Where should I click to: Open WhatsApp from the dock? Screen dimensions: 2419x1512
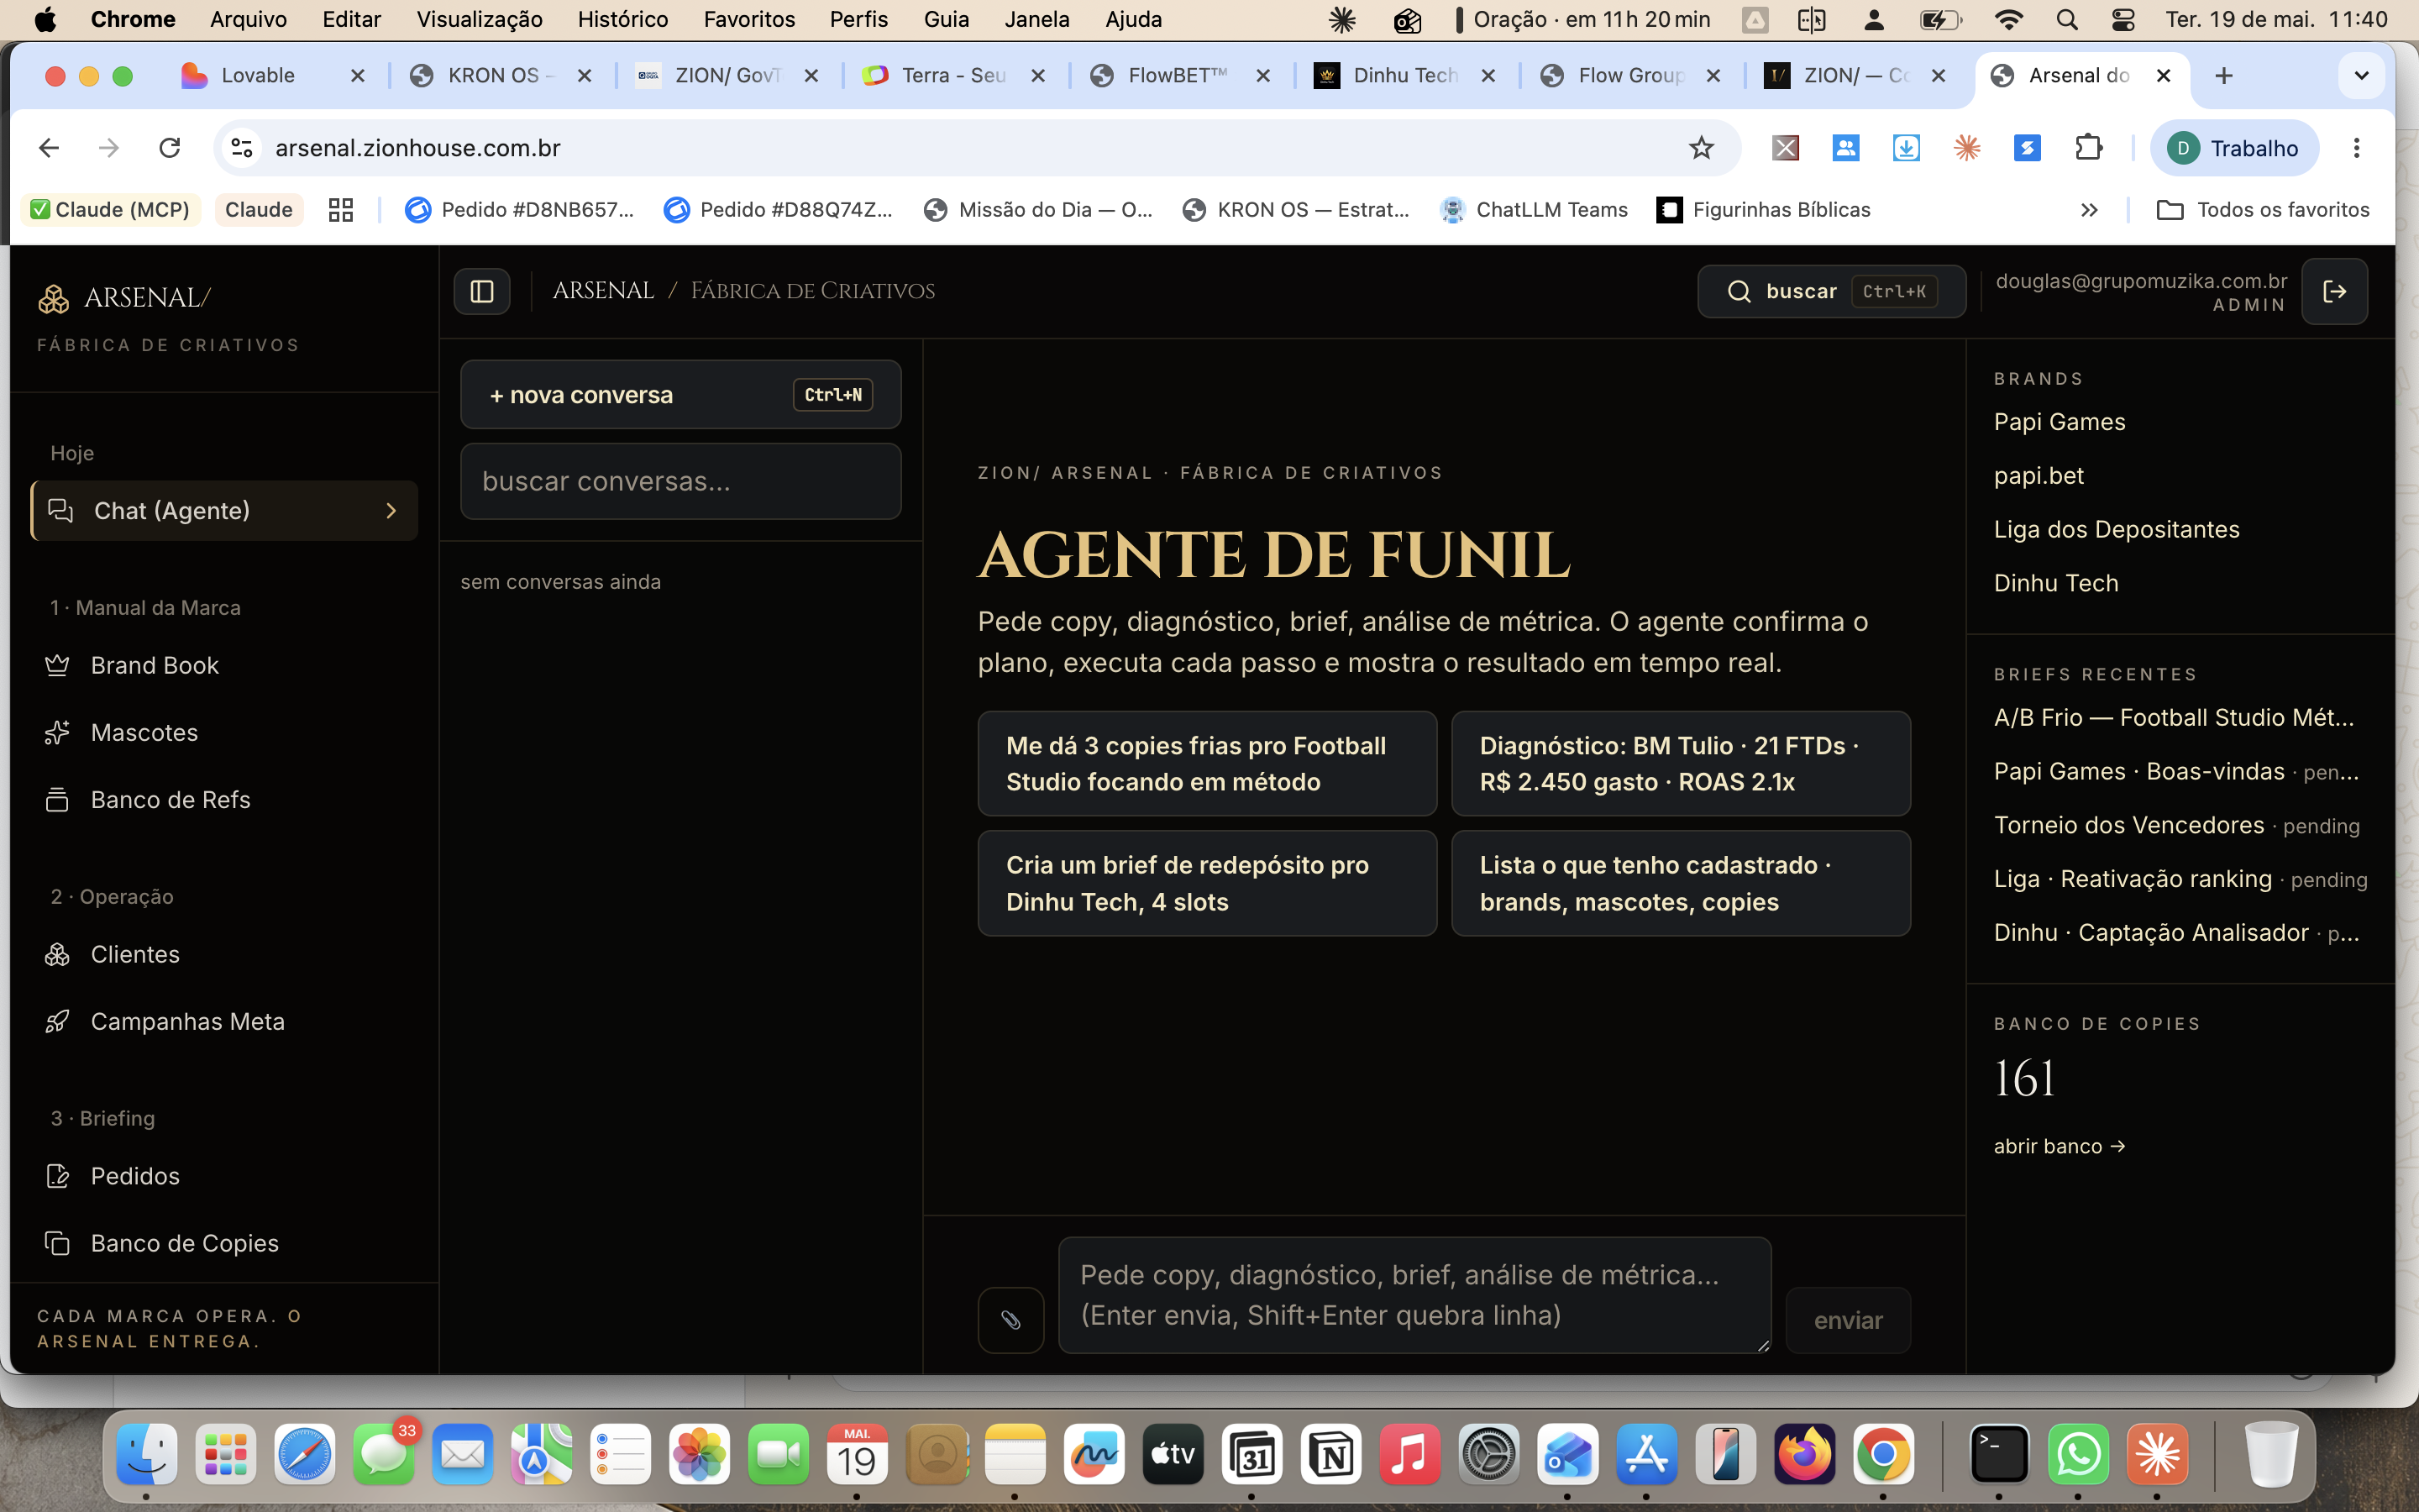click(x=2078, y=1454)
